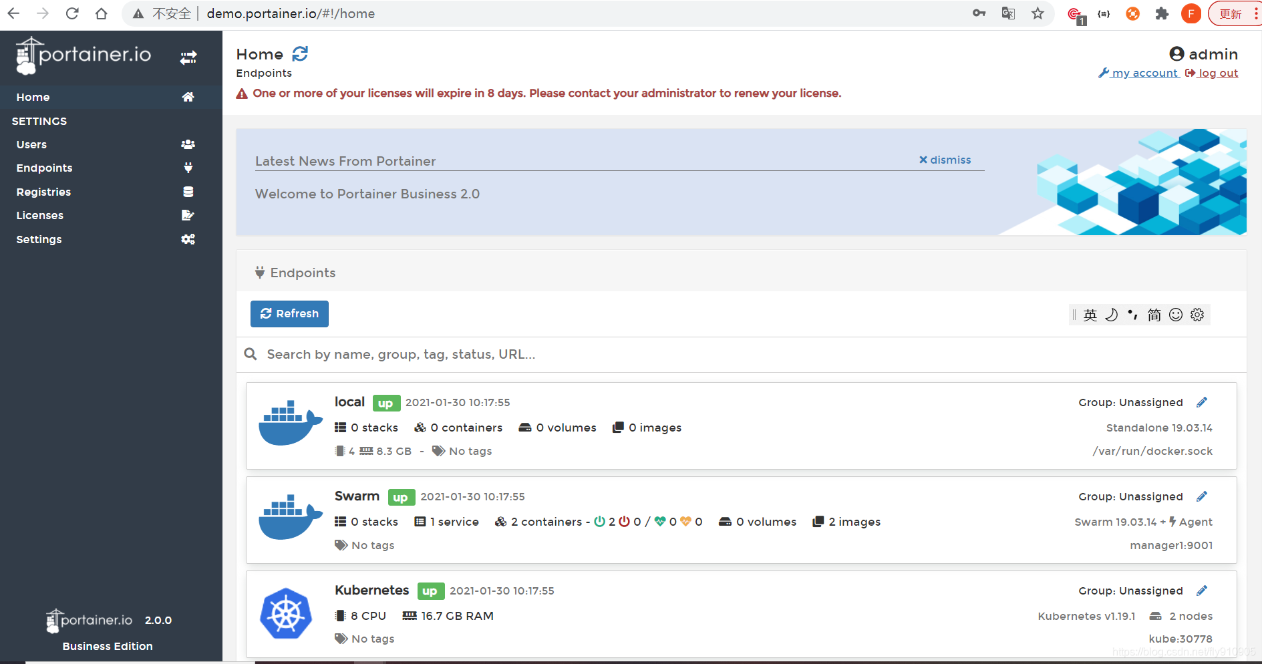Click the Licenses icon in the sidebar
This screenshot has width=1262, height=664.
point(188,215)
